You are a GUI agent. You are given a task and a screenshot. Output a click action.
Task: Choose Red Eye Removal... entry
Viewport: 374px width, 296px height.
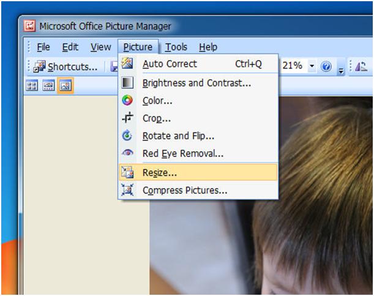coord(198,153)
